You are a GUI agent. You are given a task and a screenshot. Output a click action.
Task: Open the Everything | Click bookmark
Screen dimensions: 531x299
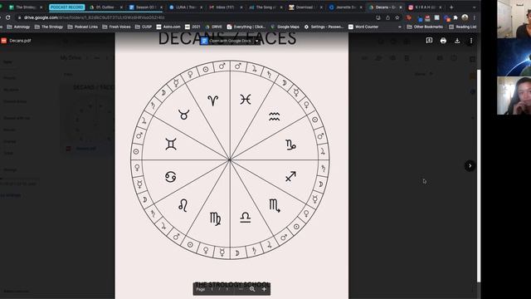[x=246, y=27]
